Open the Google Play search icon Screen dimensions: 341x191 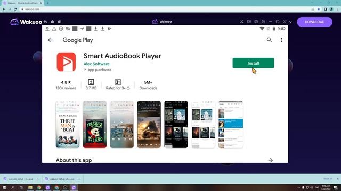coord(269,40)
